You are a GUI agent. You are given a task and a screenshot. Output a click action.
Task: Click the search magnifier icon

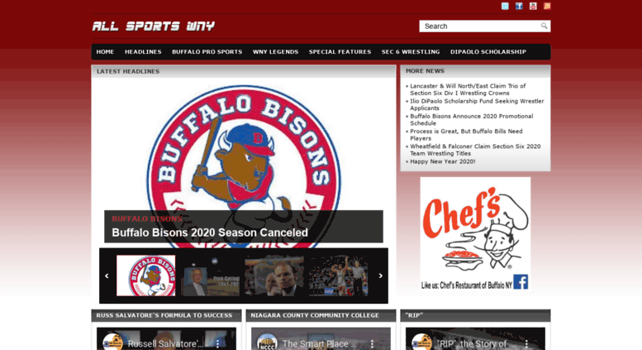pyautogui.click(x=544, y=26)
